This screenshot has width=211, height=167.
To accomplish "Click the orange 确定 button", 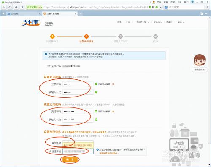I will (x=70, y=159).
